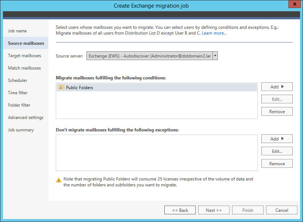Click Remove for the exceptions list
This screenshot has height=222, width=303.
point(277,163)
